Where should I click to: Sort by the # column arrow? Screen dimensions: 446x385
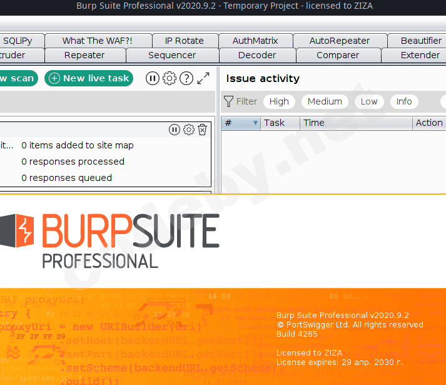tap(255, 123)
